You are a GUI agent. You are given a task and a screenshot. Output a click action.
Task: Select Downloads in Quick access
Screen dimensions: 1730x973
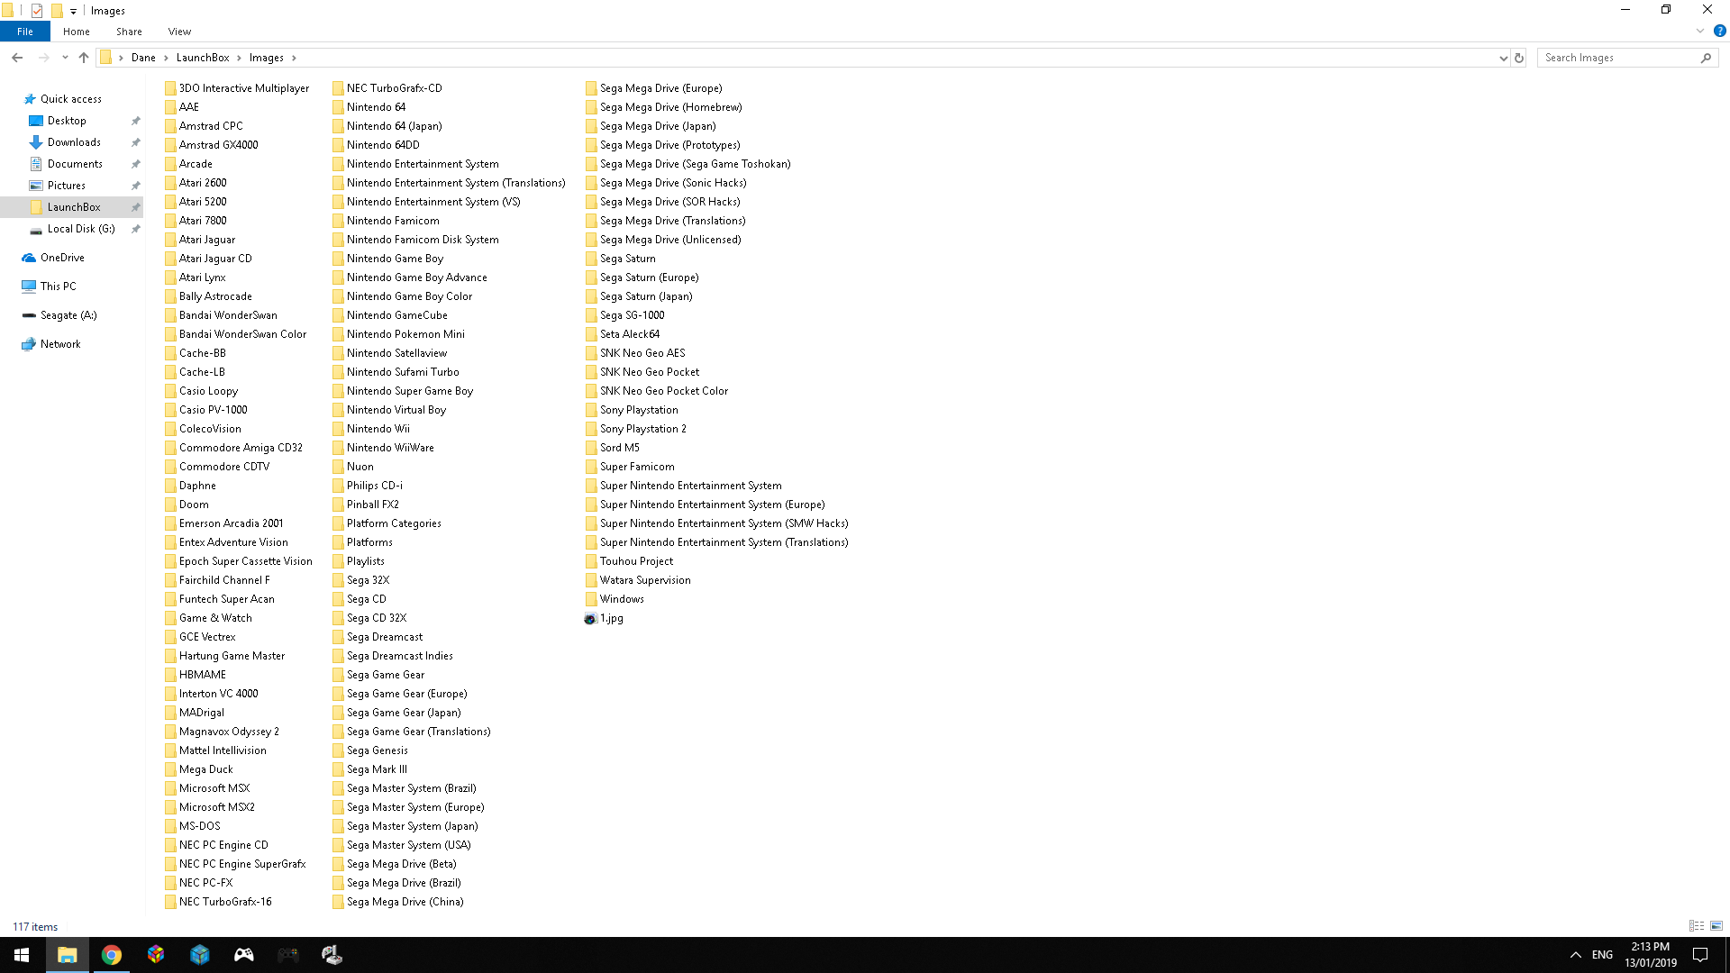click(x=74, y=142)
